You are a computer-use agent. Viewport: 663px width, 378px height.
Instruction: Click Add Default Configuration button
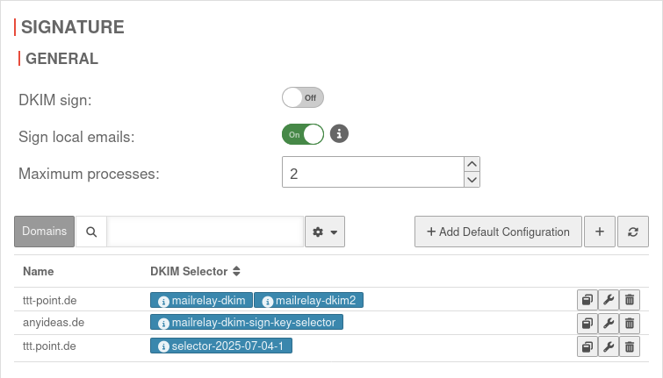[x=498, y=232]
